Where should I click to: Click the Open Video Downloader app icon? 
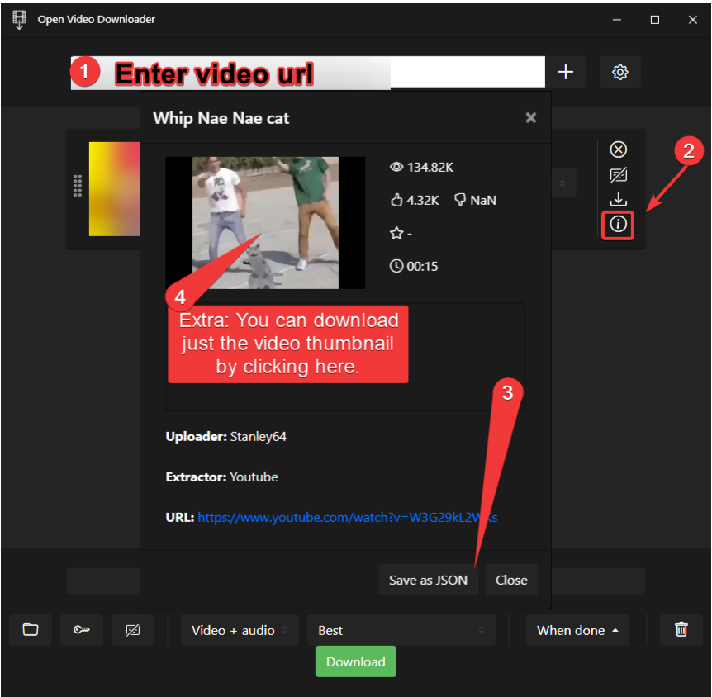coord(19,20)
